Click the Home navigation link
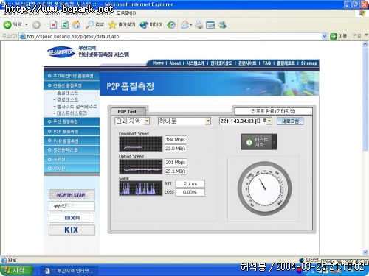The height and width of the screenshot is (276, 369). [158, 63]
